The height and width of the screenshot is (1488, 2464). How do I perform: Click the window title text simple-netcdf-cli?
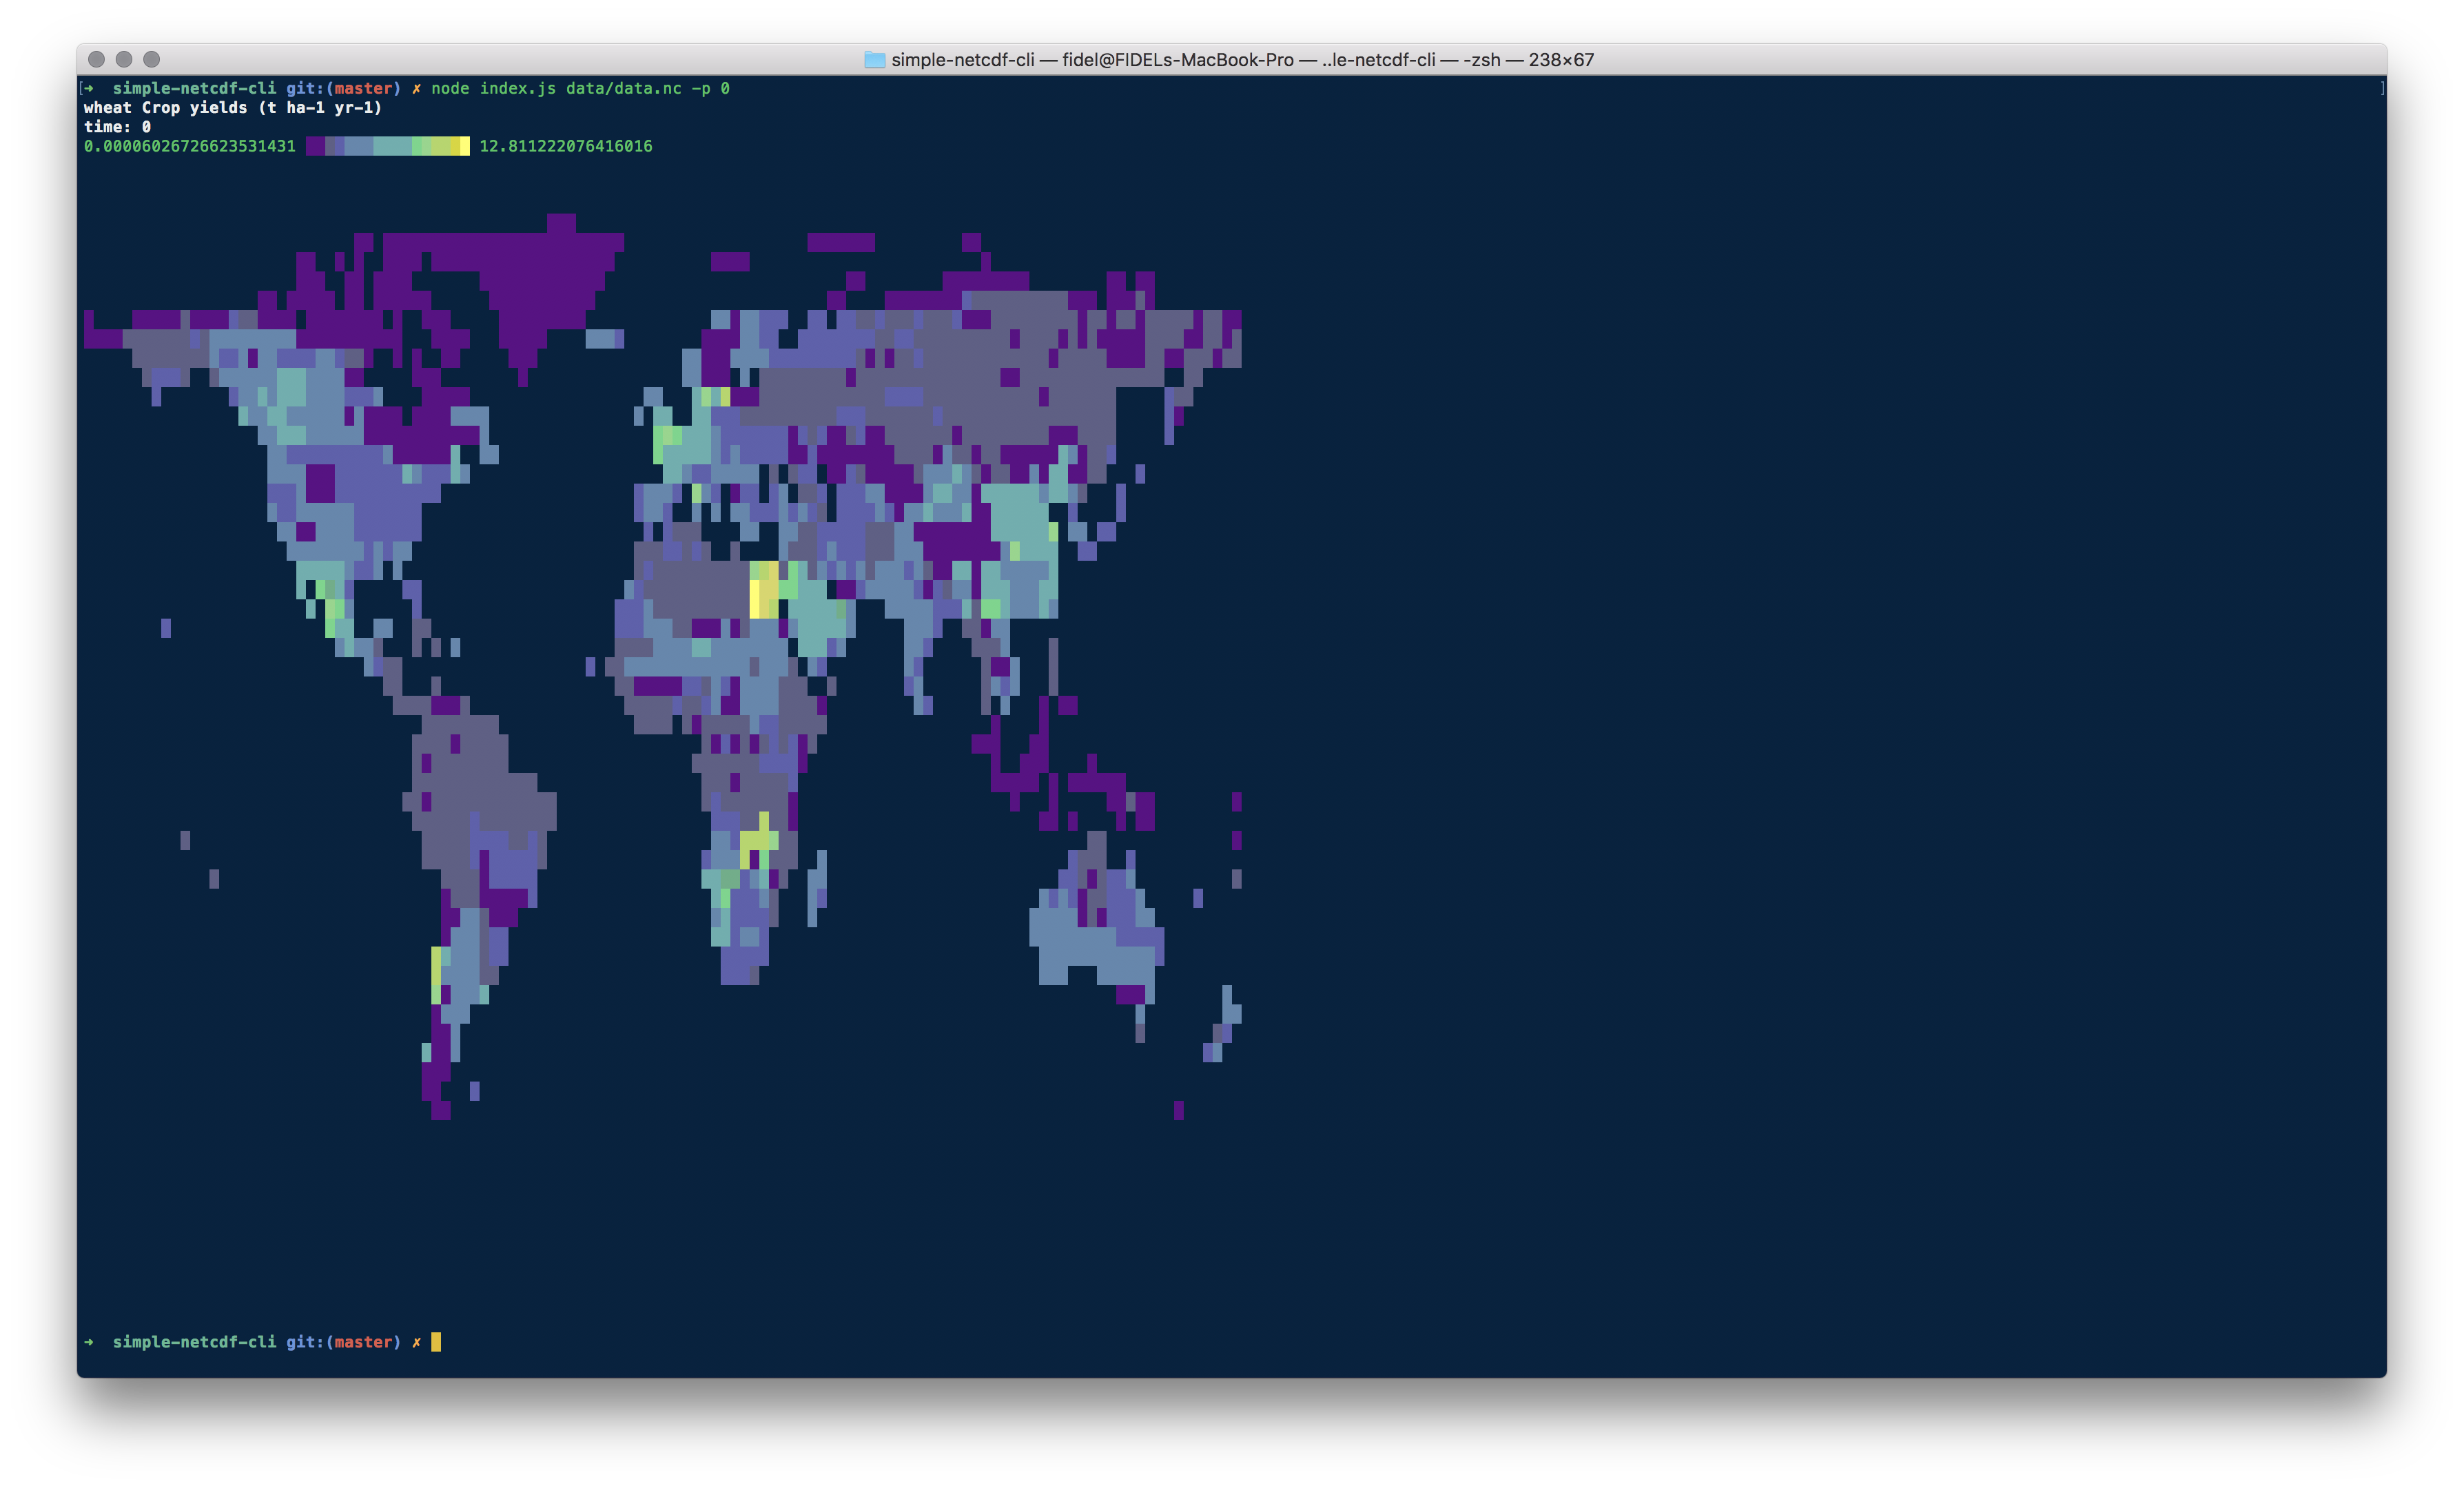tap(962, 60)
